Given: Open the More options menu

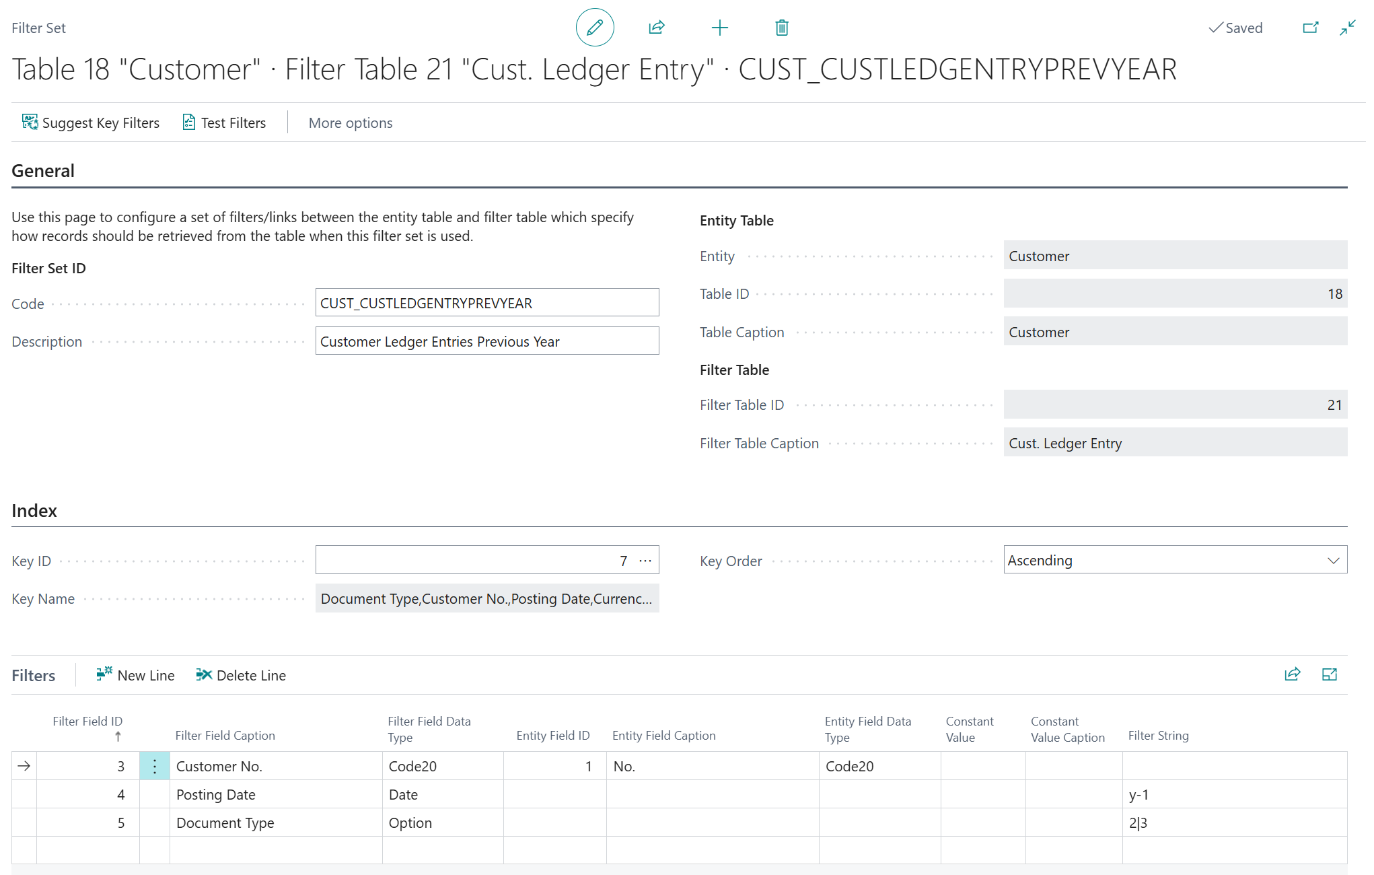Looking at the screenshot, I should coord(350,123).
